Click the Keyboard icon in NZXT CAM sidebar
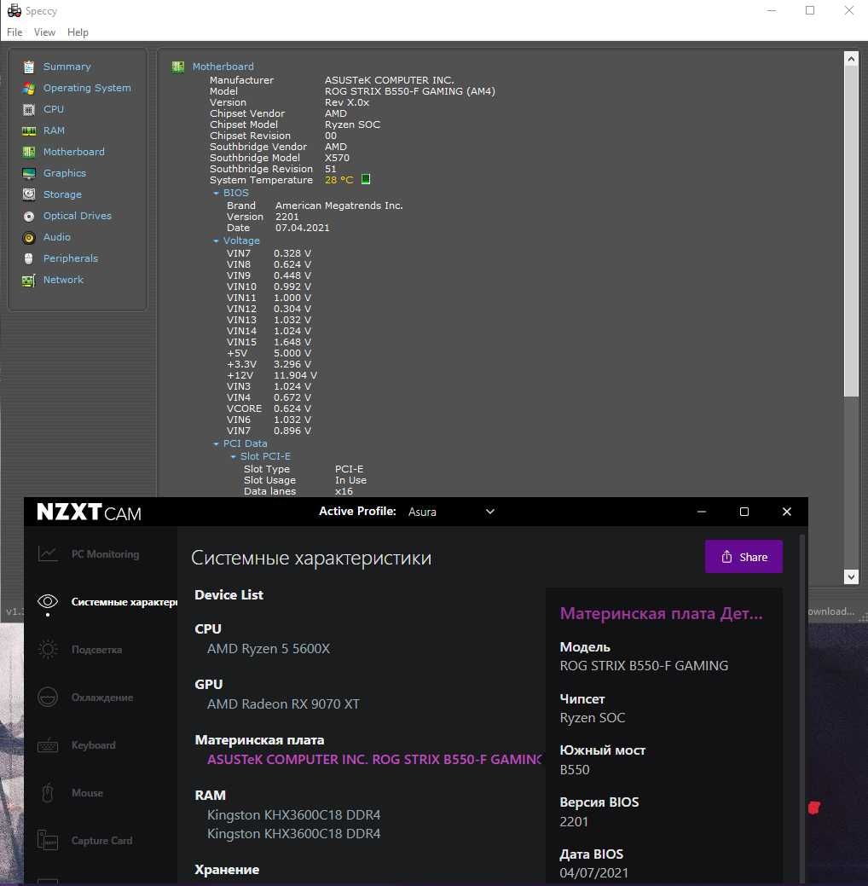The height and width of the screenshot is (886, 868). pyautogui.click(x=48, y=745)
